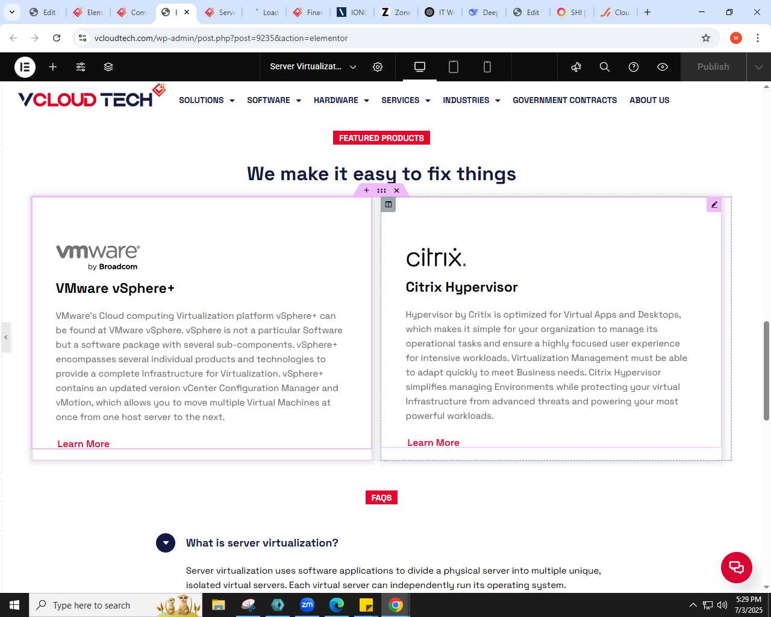The image size is (771, 617).
Task: Open Elementor Help question icon
Action: tap(634, 67)
